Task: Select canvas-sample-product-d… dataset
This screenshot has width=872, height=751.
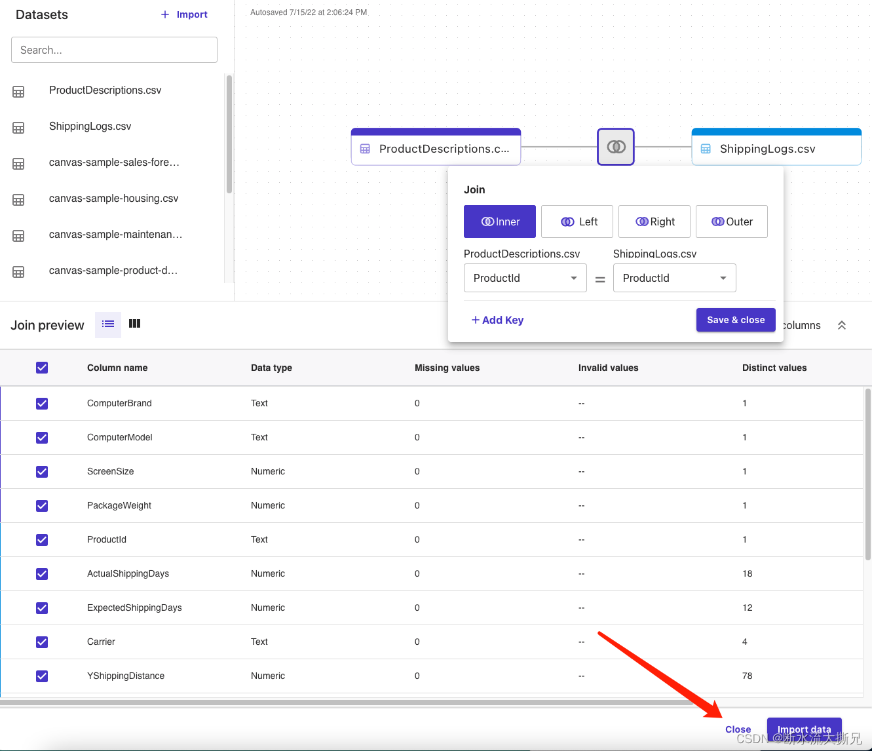Action: 113,271
